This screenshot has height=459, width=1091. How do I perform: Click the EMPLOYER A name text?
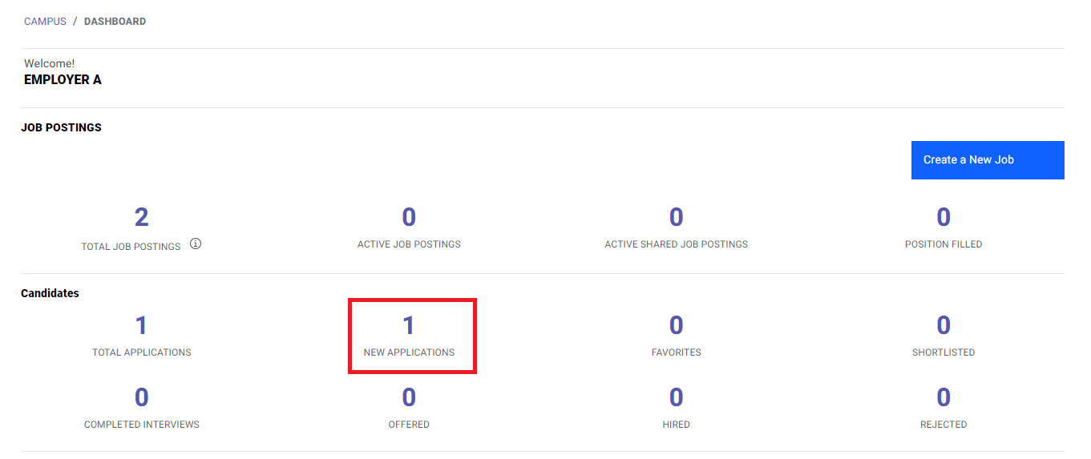click(x=63, y=80)
